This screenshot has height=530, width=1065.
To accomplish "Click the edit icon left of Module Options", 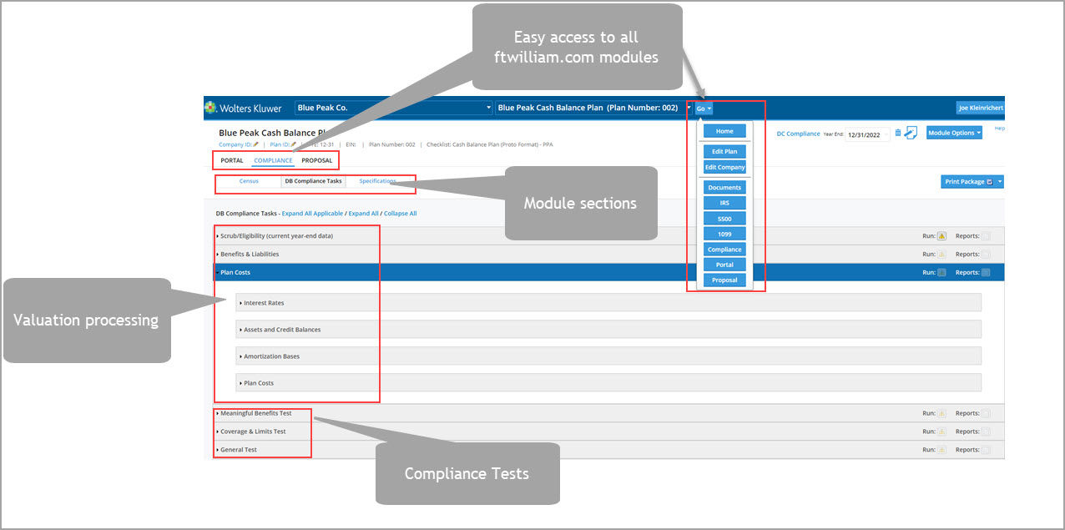I will 911,133.
